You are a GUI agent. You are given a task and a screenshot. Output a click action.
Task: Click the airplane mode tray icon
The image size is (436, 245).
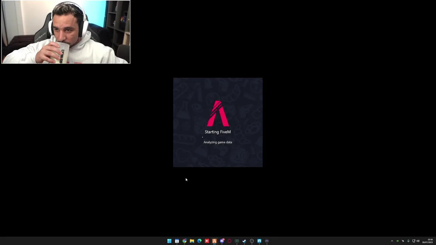[x=403, y=241]
